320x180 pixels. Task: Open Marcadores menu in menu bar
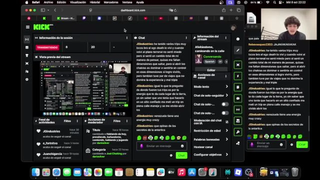pos(111,2)
